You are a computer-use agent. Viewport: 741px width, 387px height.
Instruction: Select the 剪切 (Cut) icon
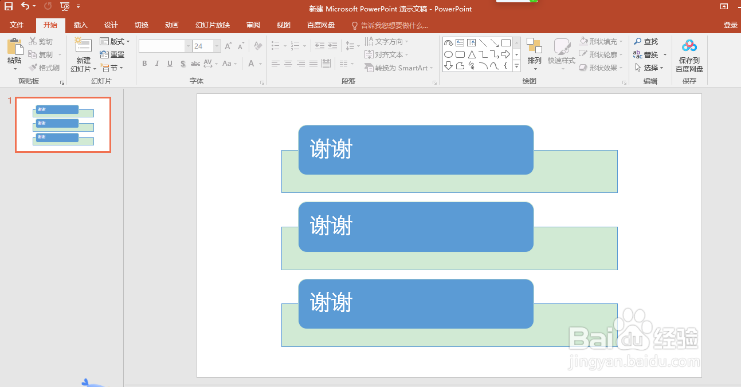coord(39,41)
